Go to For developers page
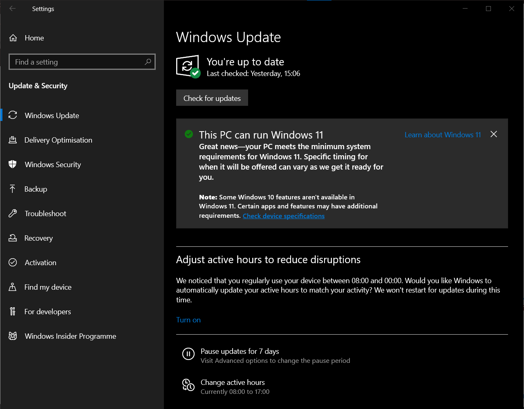524x409 pixels. pos(82,311)
